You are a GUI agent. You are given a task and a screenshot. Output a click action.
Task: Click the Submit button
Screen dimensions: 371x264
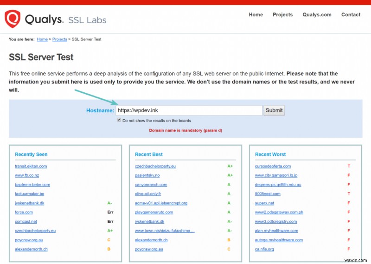274,110
